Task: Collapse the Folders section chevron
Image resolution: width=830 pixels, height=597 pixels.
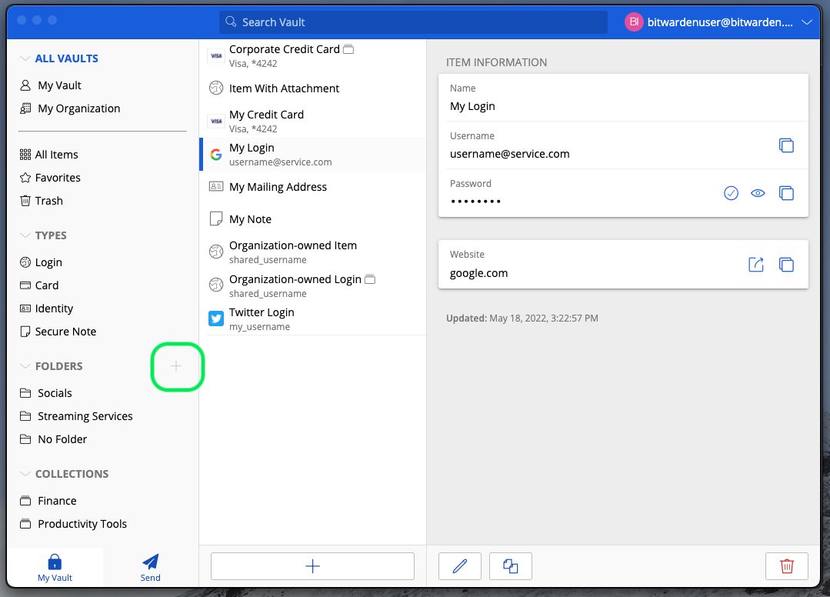Action: pyautogui.click(x=25, y=366)
